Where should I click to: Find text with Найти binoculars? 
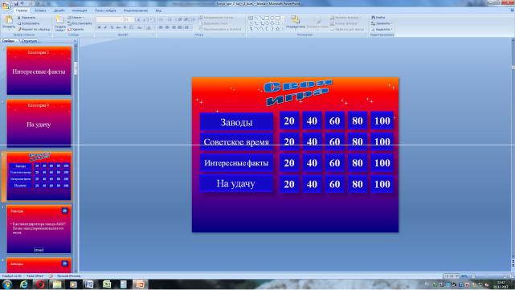[x=378, y=18]
